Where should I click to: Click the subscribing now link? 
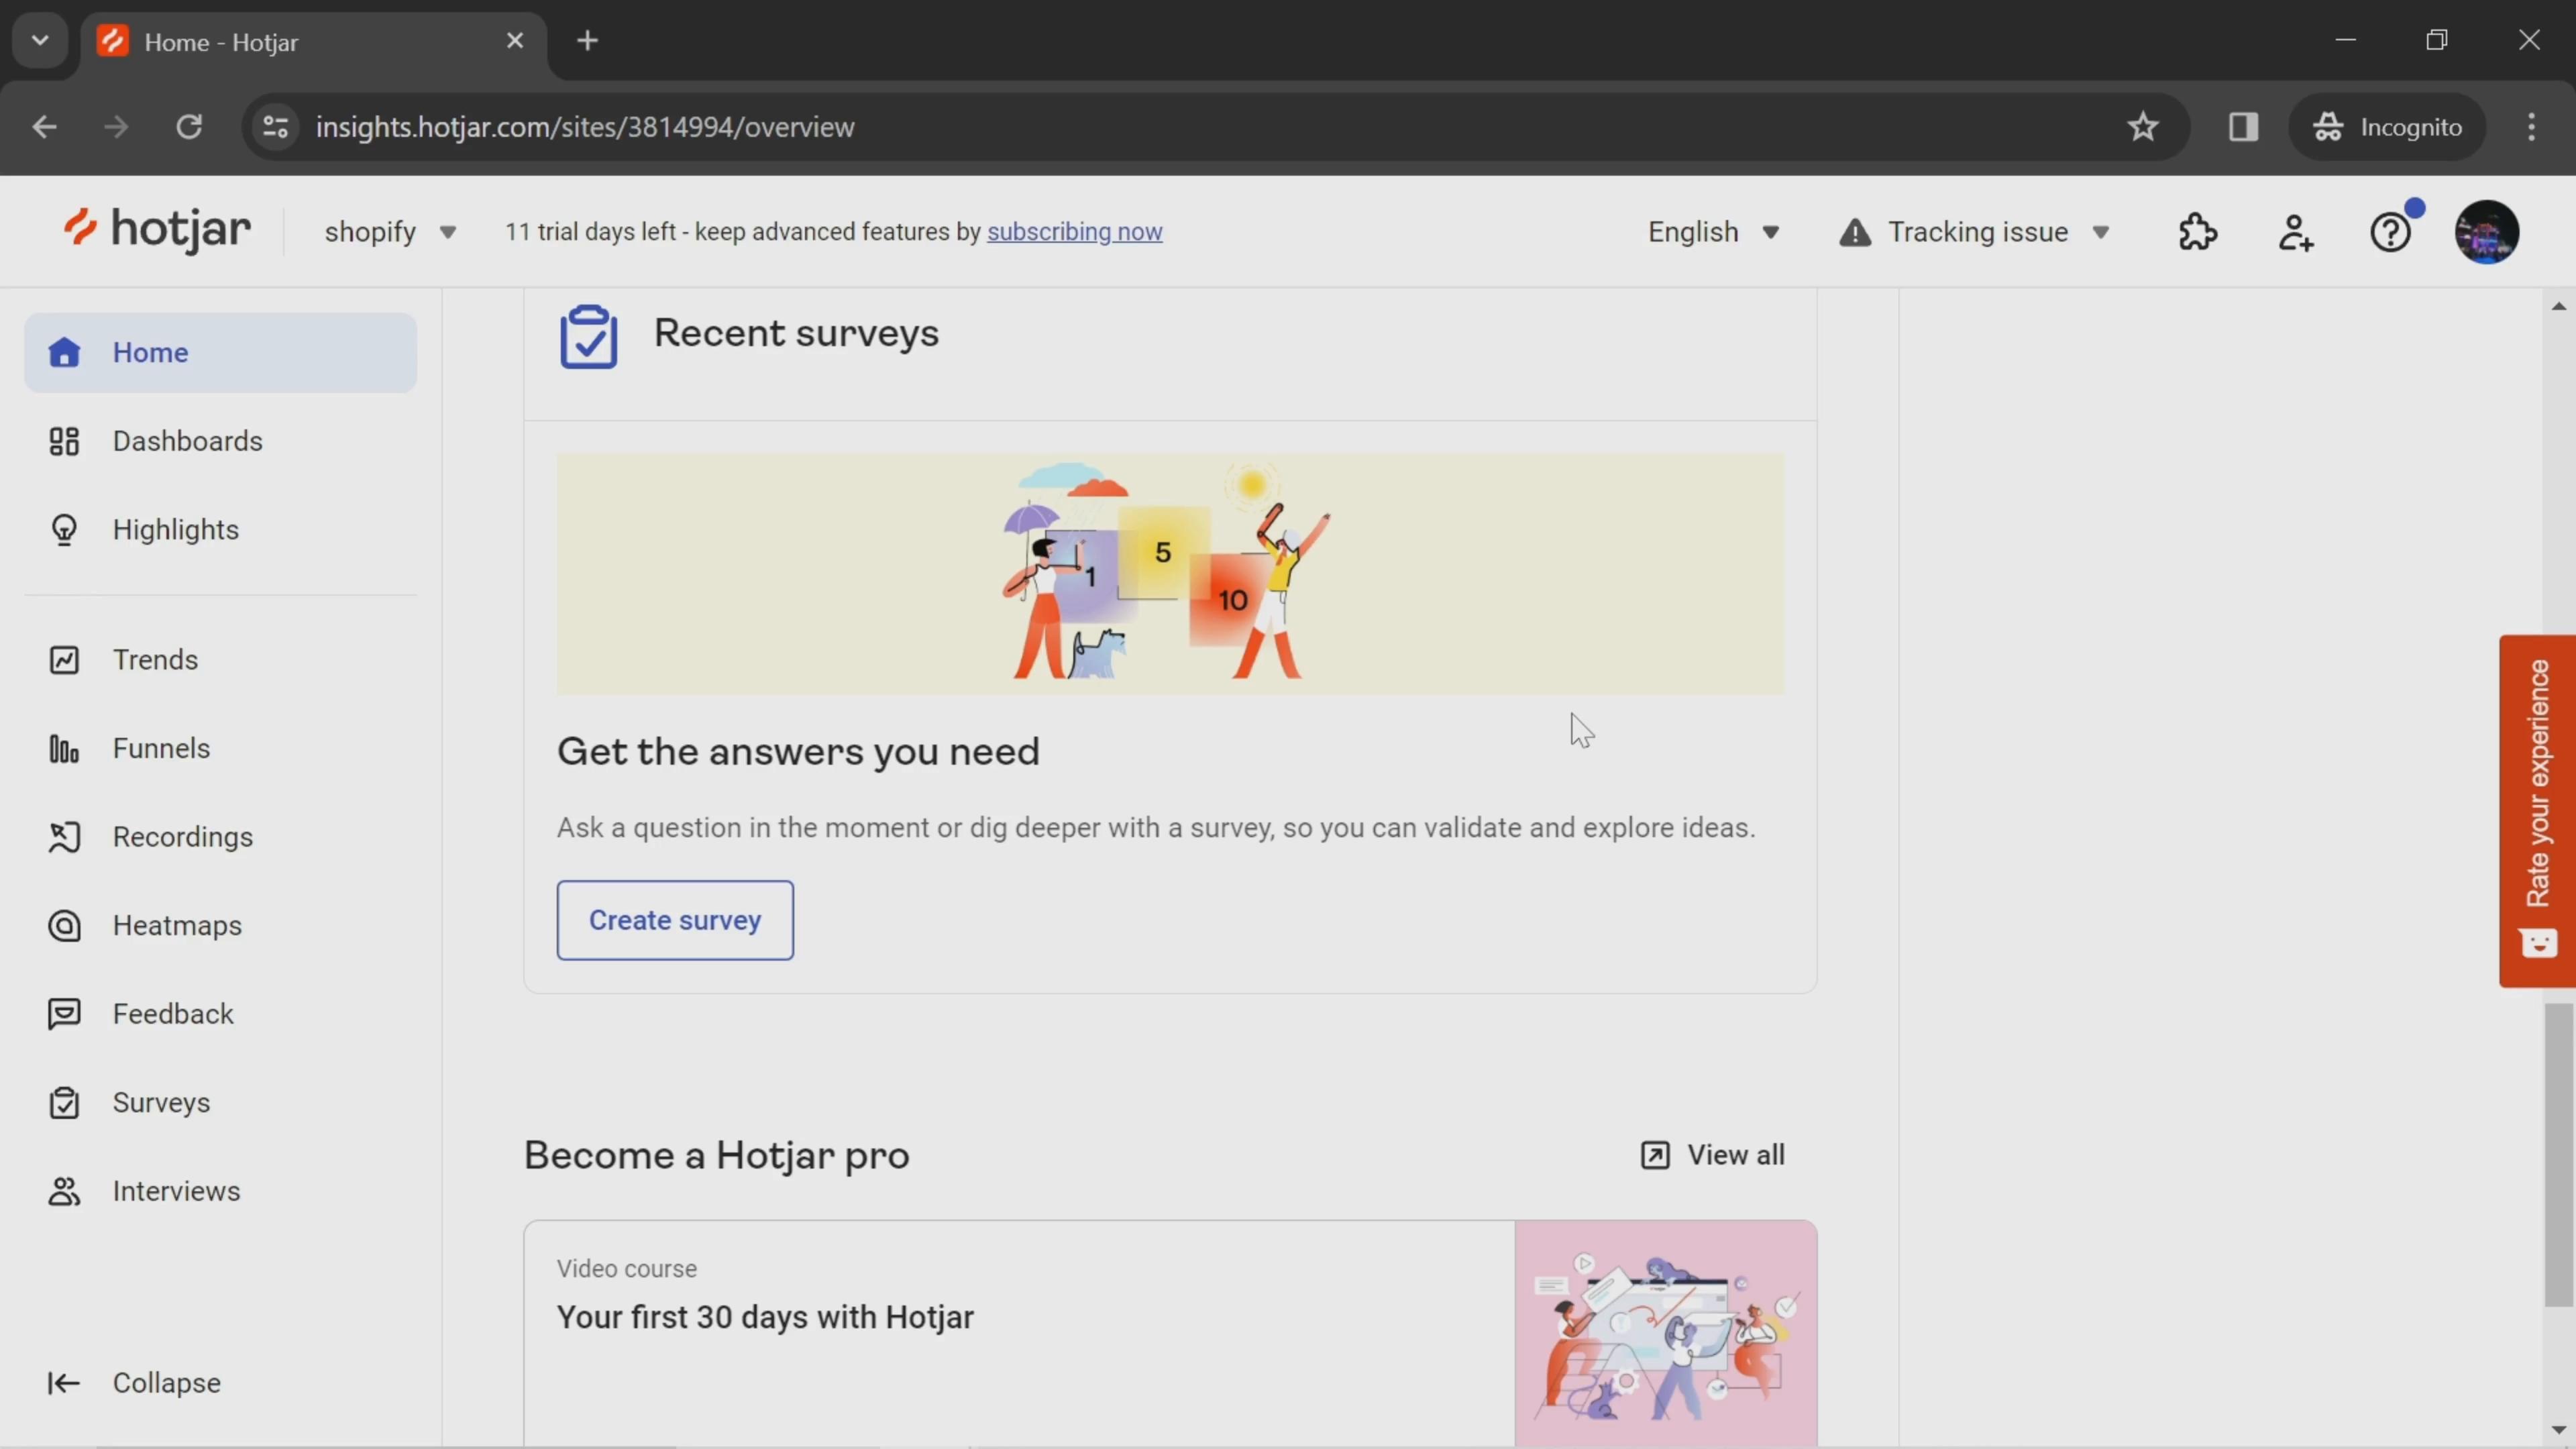pyautogui.click(x=1074, y=231)
